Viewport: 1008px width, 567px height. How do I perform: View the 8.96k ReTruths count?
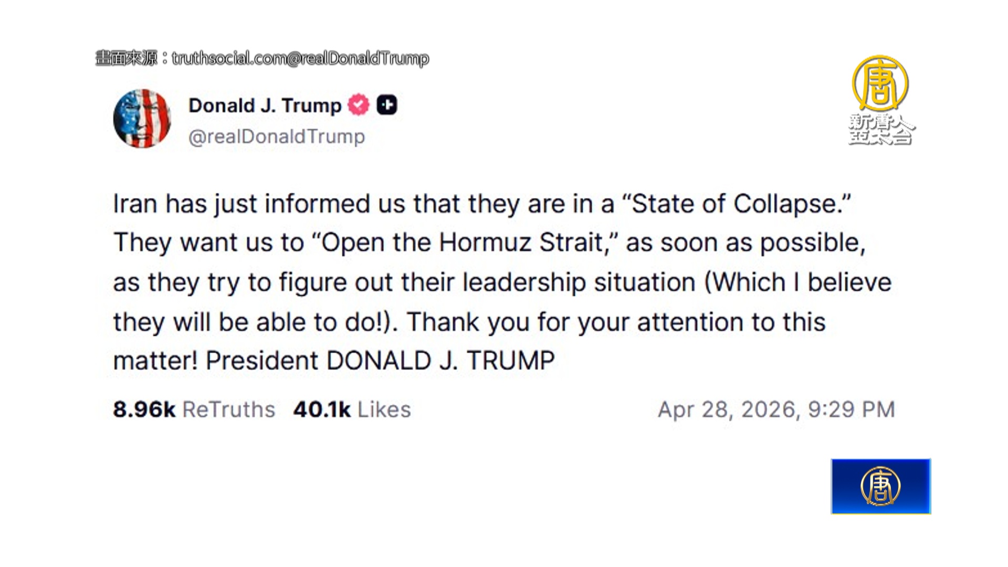pos(144,409)
